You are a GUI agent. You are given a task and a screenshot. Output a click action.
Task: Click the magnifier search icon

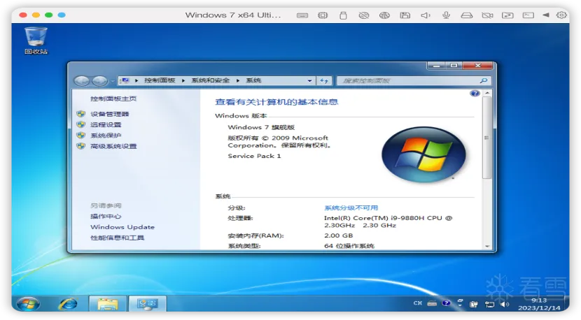point(483,80)
